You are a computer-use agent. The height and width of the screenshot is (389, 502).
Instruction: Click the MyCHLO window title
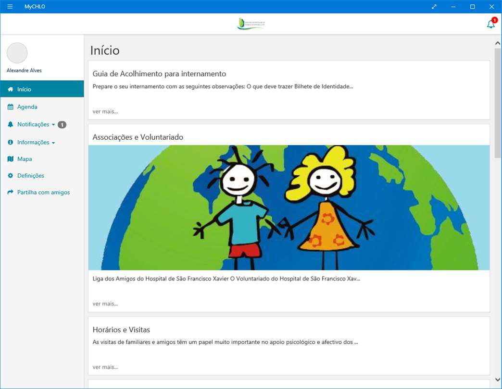click(x=35, y=6)
